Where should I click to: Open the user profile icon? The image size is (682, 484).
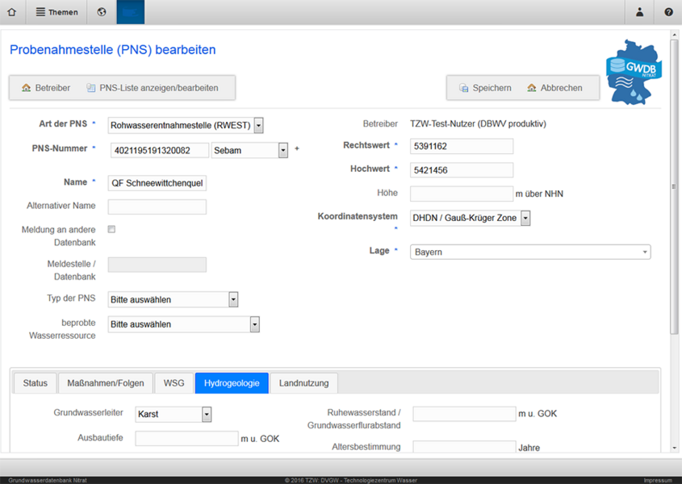tap(639, 12)
